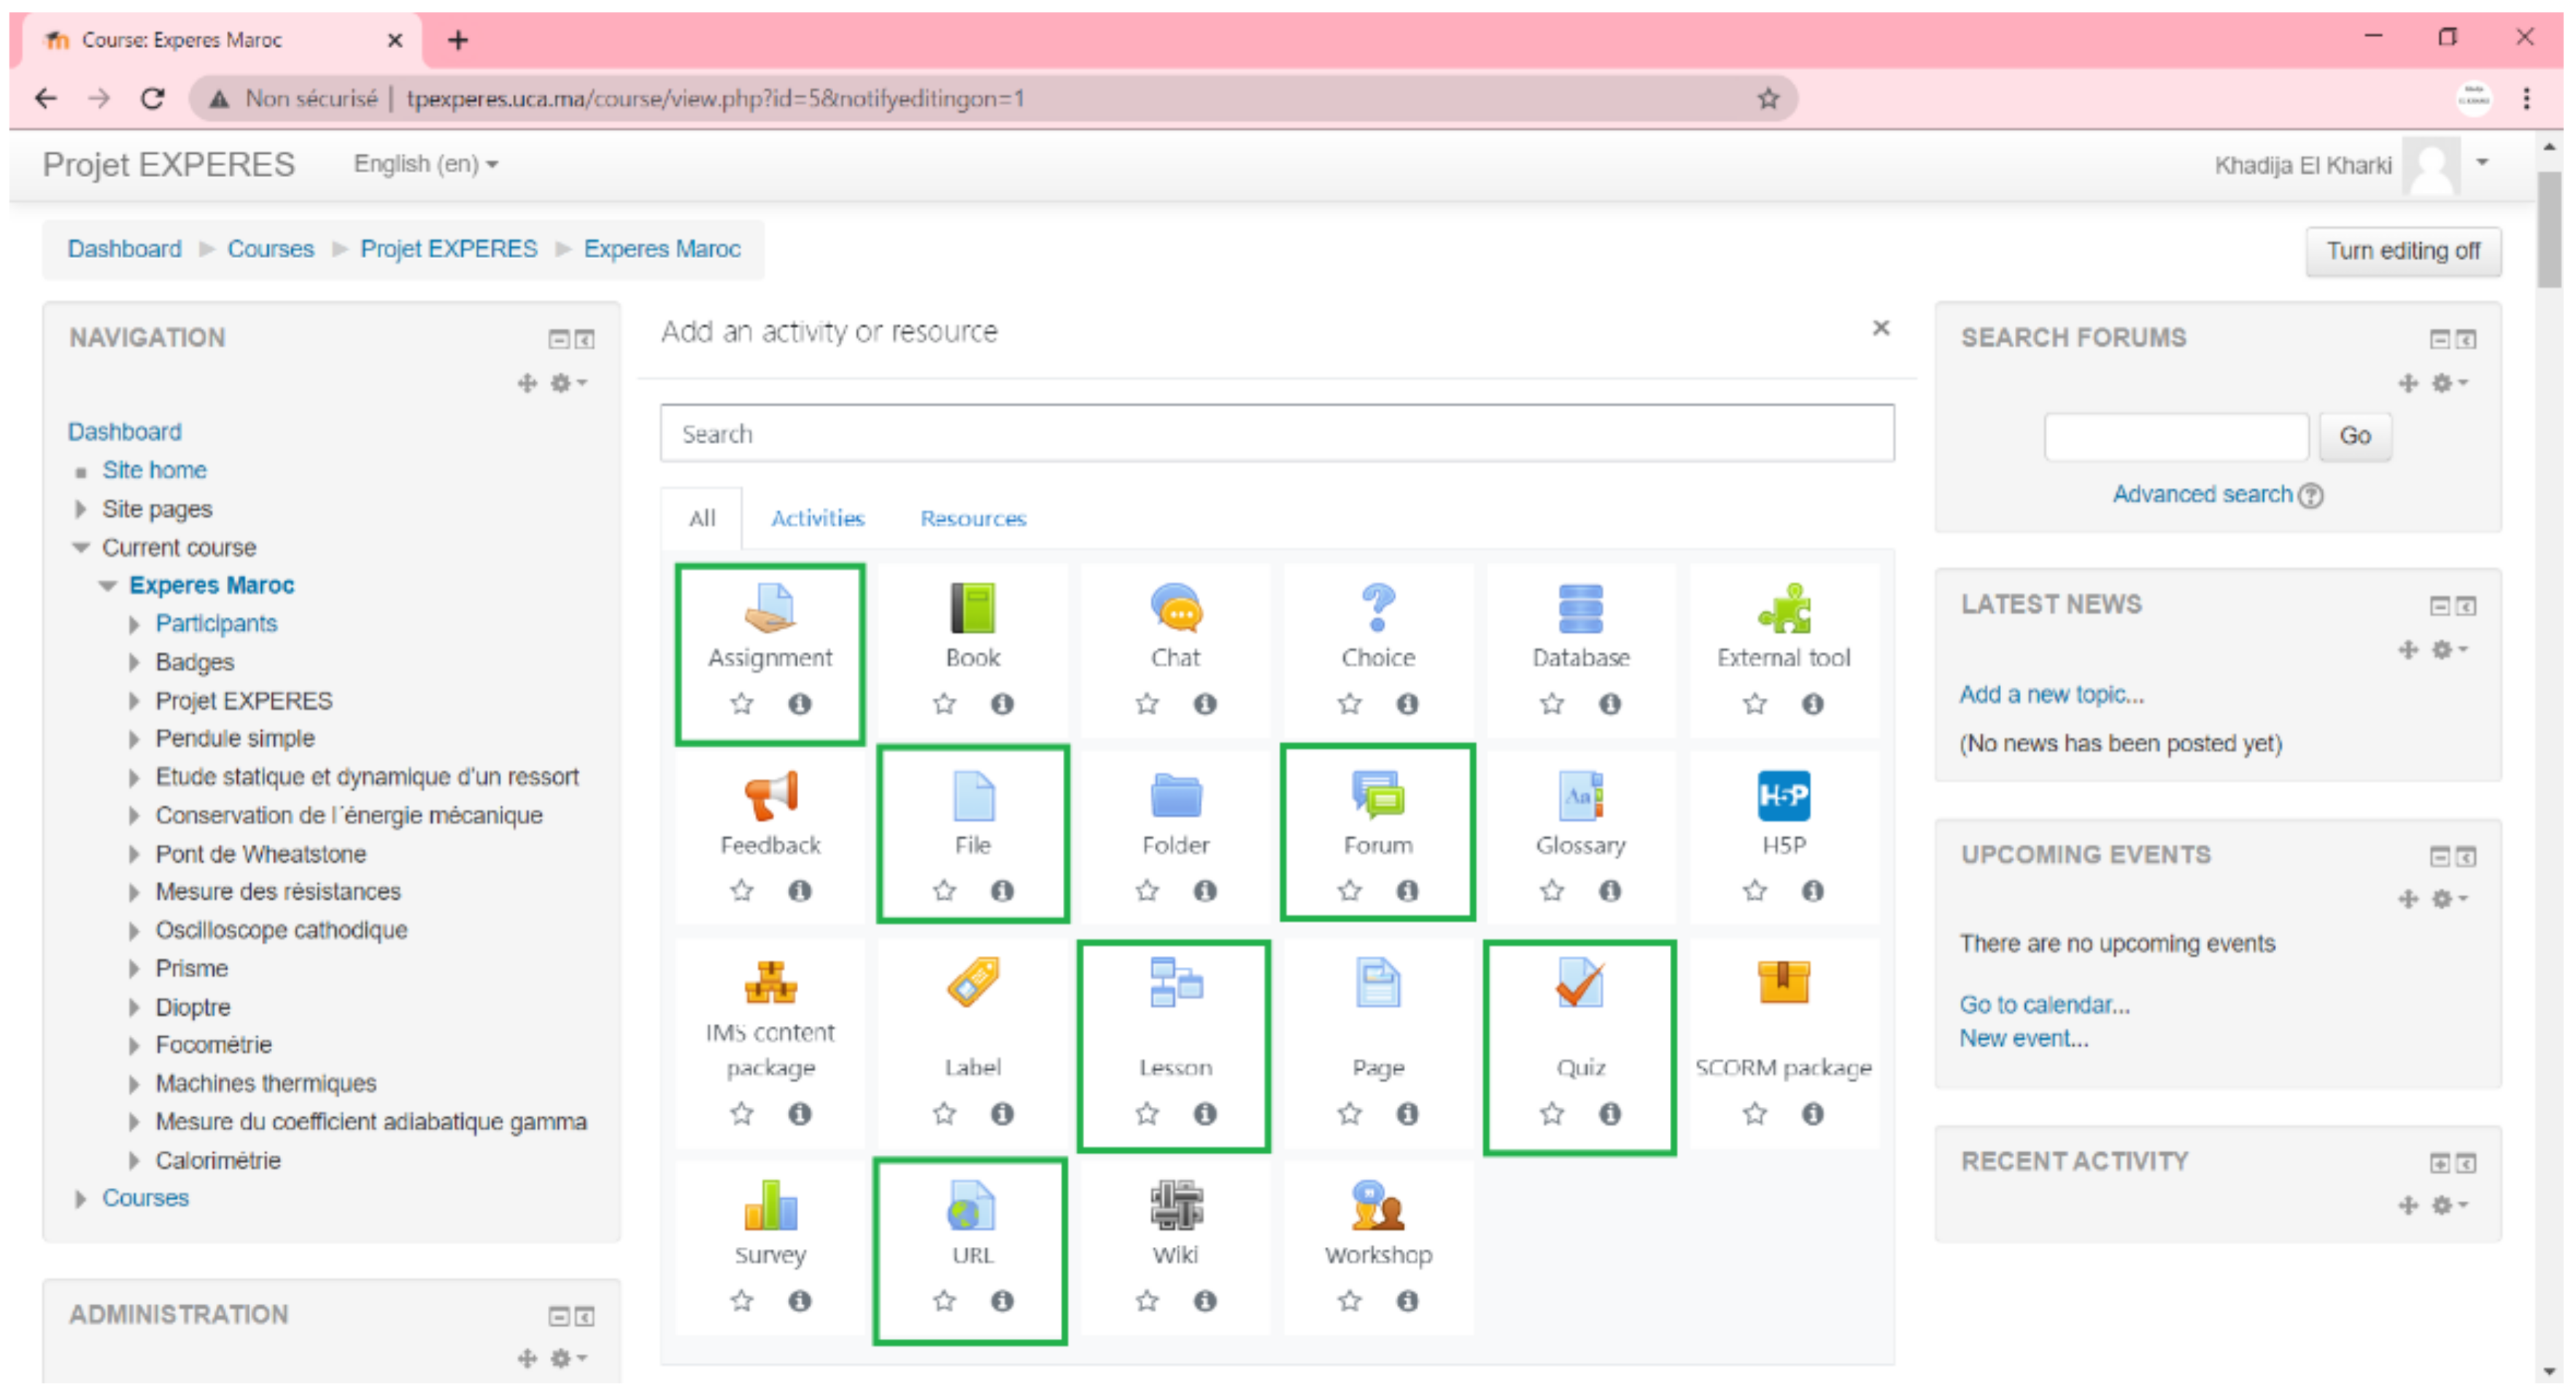Select the Workshop activity icon
The image size is (2576, 1400).
pos(1377,1205)
